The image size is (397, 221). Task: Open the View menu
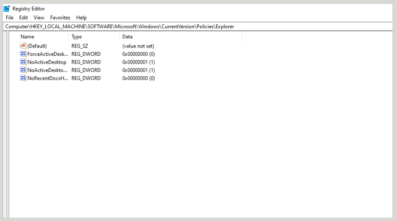(39, 17)
